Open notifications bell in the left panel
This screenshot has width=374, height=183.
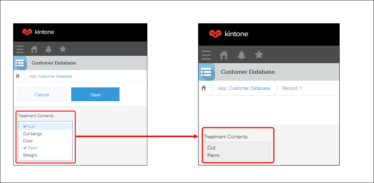coord(48,49)
